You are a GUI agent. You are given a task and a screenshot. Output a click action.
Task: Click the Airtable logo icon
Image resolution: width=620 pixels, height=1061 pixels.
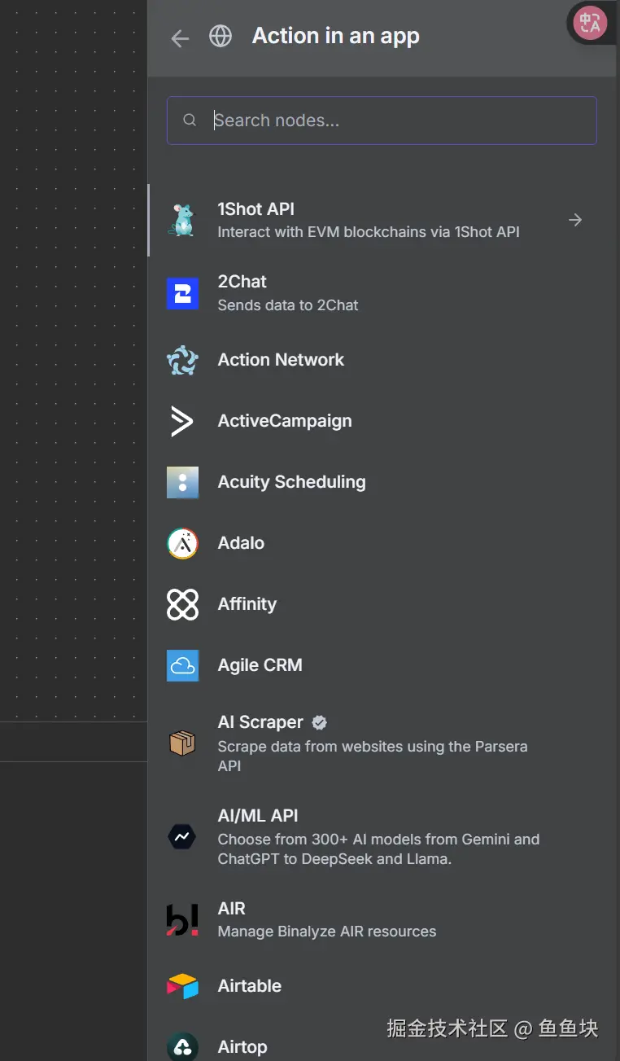182,986
